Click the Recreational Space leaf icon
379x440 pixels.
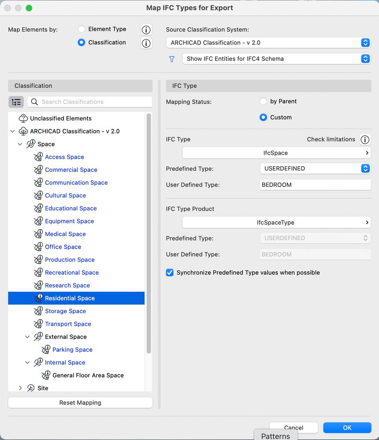click(x=38, y=273)
